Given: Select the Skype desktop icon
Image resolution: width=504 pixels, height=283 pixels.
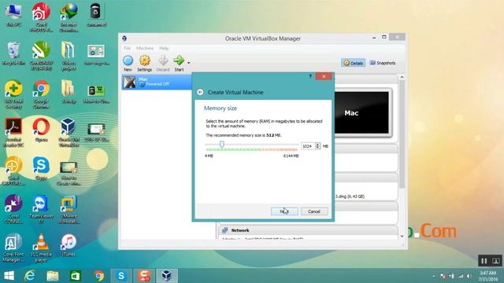Looking at the screenshot, I should tap(41, 168).
